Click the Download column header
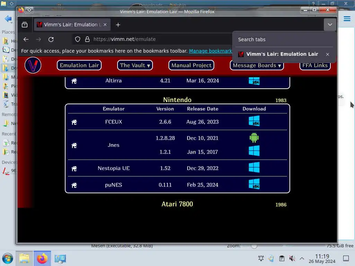This screenshot has width=355, height=266. (x=254, y=109)
